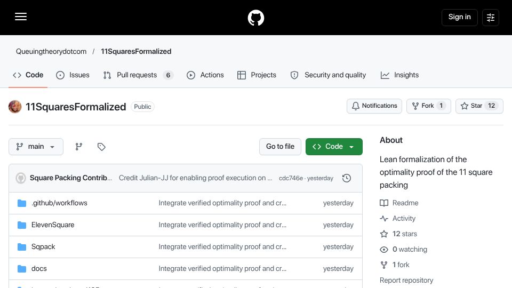Open commit history clock icon

(347, 178)
